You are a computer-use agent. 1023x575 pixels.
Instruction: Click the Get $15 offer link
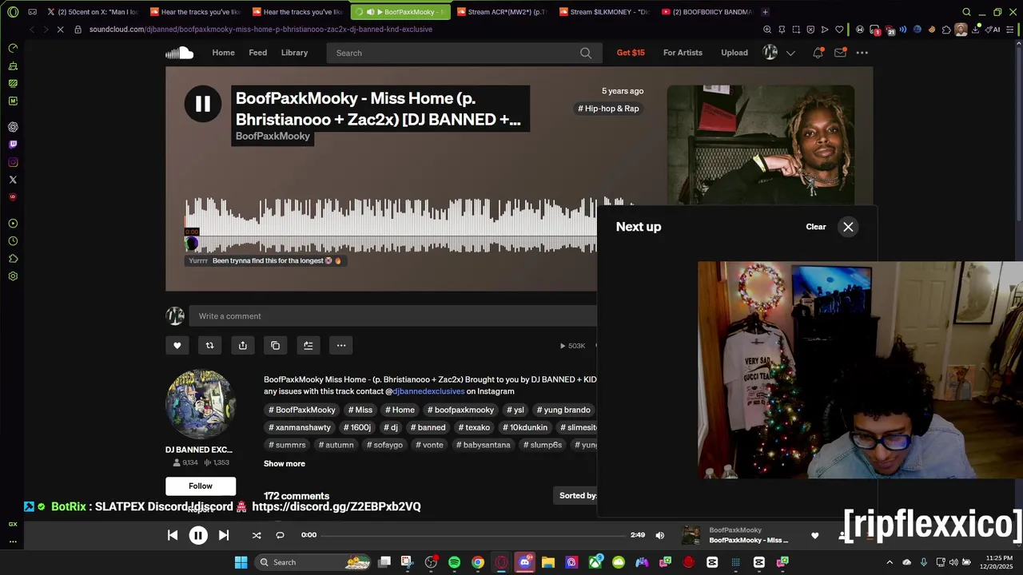click(x=631, y=53)
